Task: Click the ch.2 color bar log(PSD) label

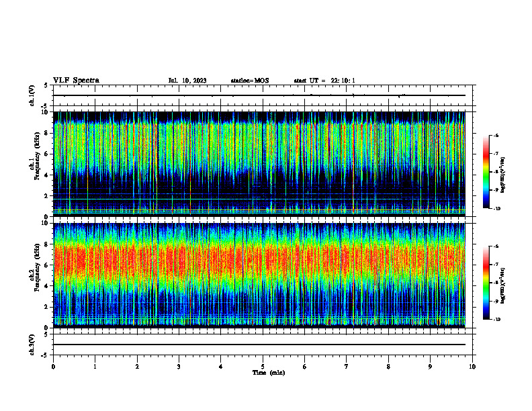Action: pyautogui.click(x=503, y=285)
